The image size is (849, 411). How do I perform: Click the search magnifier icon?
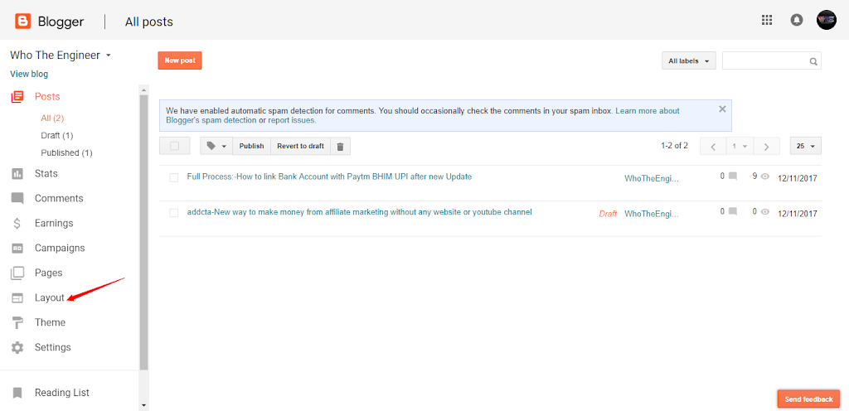(813, 61)
